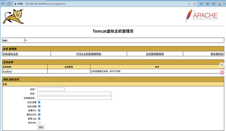Check the 拷贝XML checkbox
226x131 pixels.
pyautogui.click(x=39, y=123)
